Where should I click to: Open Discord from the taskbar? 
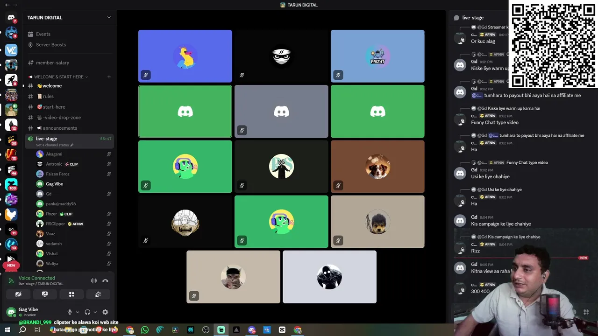point(251,330)
